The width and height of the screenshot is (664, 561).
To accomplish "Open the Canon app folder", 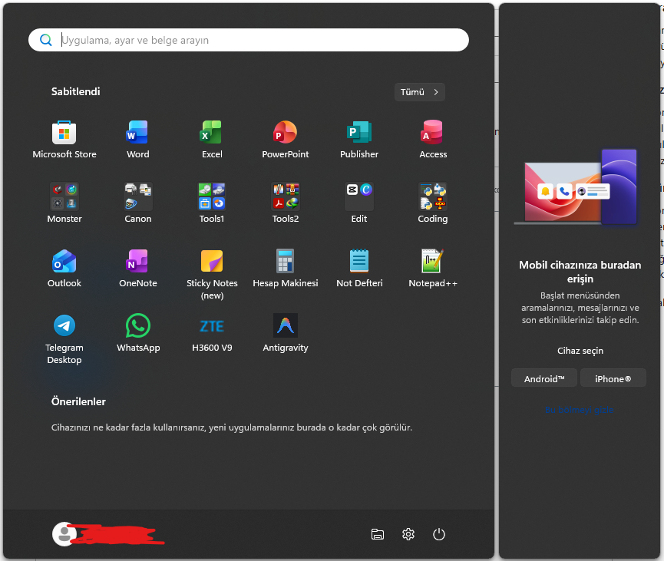I will click(138, 203).
